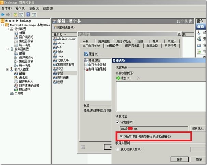
Task: Click 取消 in 传递选项 dialog
Action: 199,159
